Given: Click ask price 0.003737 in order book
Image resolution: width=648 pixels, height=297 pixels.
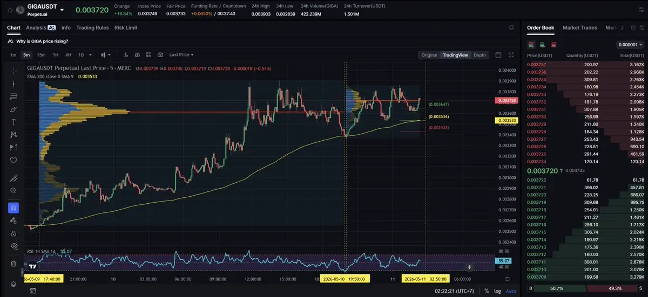Looking at the screenshot, I should coord(536,65).
